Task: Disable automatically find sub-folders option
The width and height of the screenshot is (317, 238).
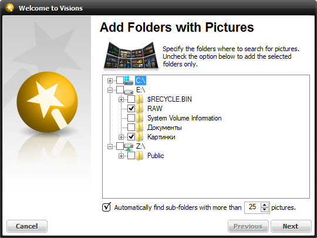Action: coord(106,207)
